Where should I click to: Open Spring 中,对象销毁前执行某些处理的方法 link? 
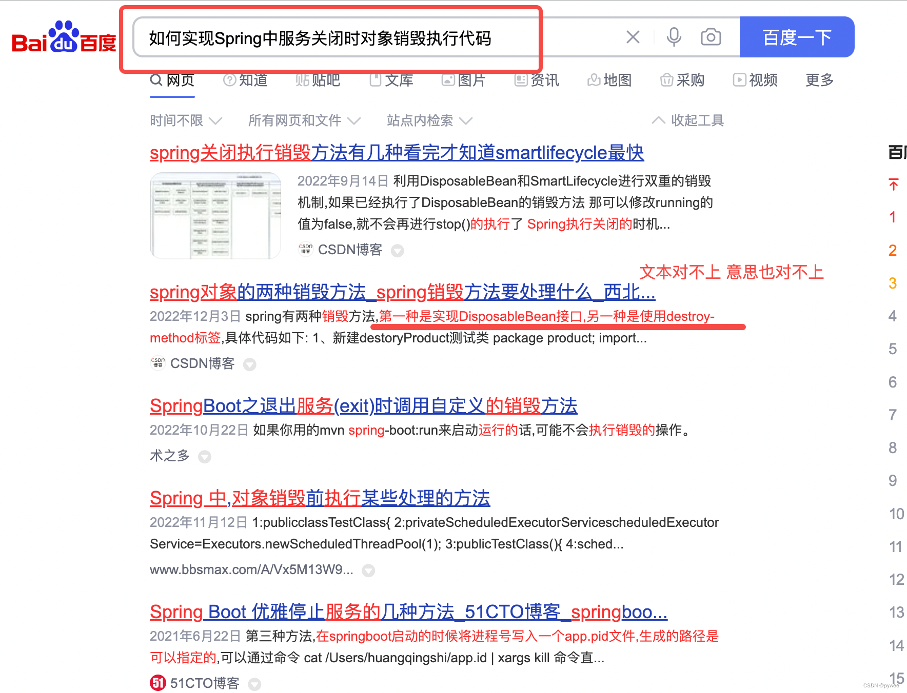[320, 498]
